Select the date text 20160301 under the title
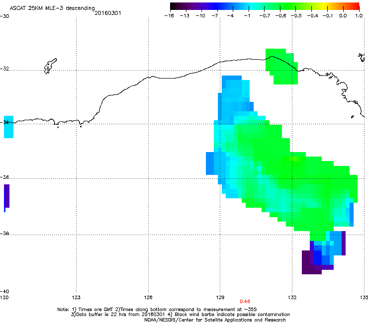 coord(108,13)
